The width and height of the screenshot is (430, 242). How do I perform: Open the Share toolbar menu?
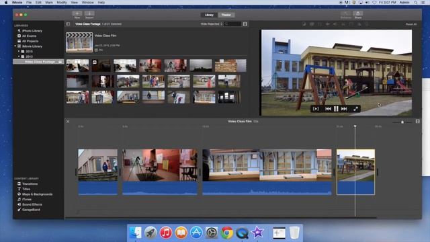point(358,15)
